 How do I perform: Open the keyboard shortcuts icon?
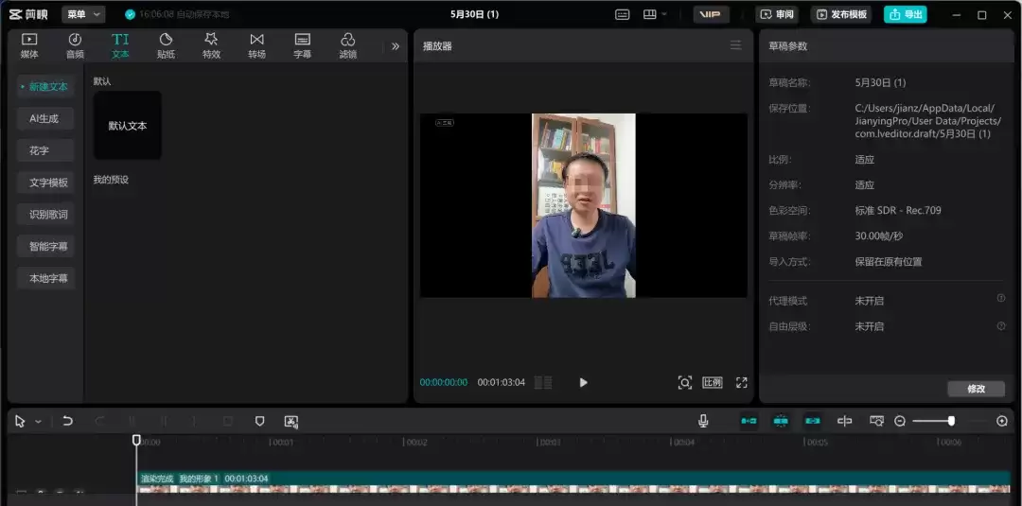tap(623, 14)
